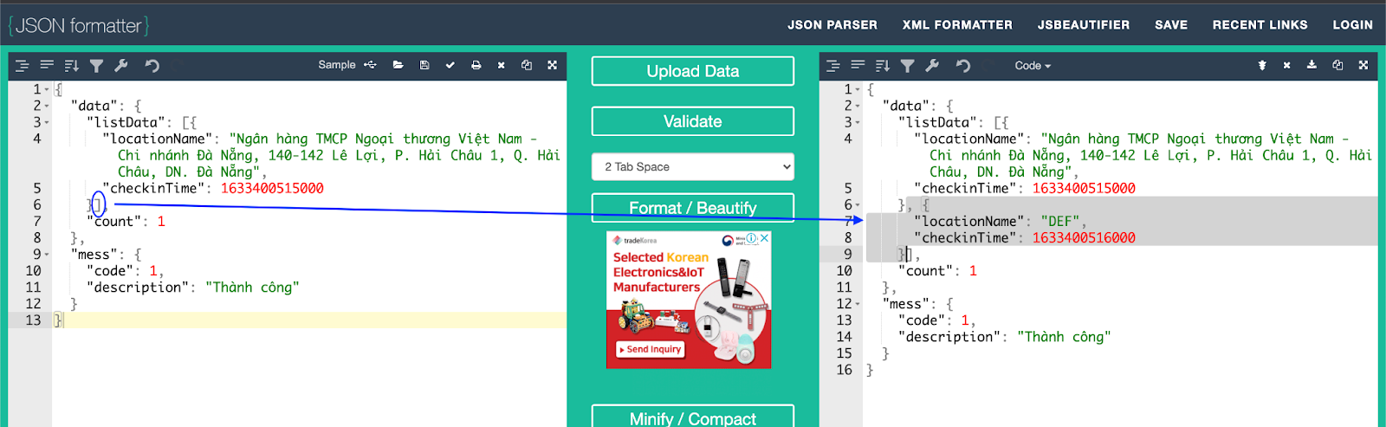Click the Korean Electronics ad image
The height and width of the screenshot is (427, 1386).
click(689, 300)
